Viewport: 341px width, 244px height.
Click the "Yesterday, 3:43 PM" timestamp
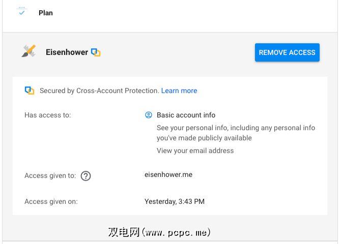[x=175, y=201]
